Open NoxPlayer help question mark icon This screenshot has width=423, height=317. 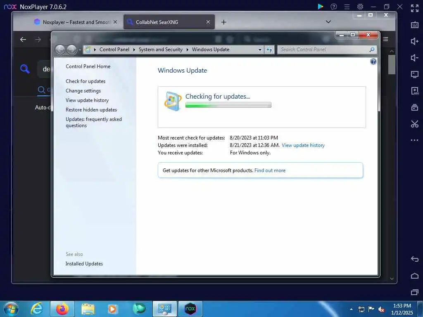pos(334,7)
